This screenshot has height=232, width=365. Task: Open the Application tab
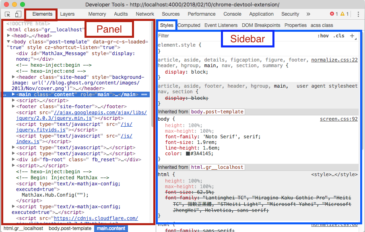pyautogui.click(x=261, y=14)
